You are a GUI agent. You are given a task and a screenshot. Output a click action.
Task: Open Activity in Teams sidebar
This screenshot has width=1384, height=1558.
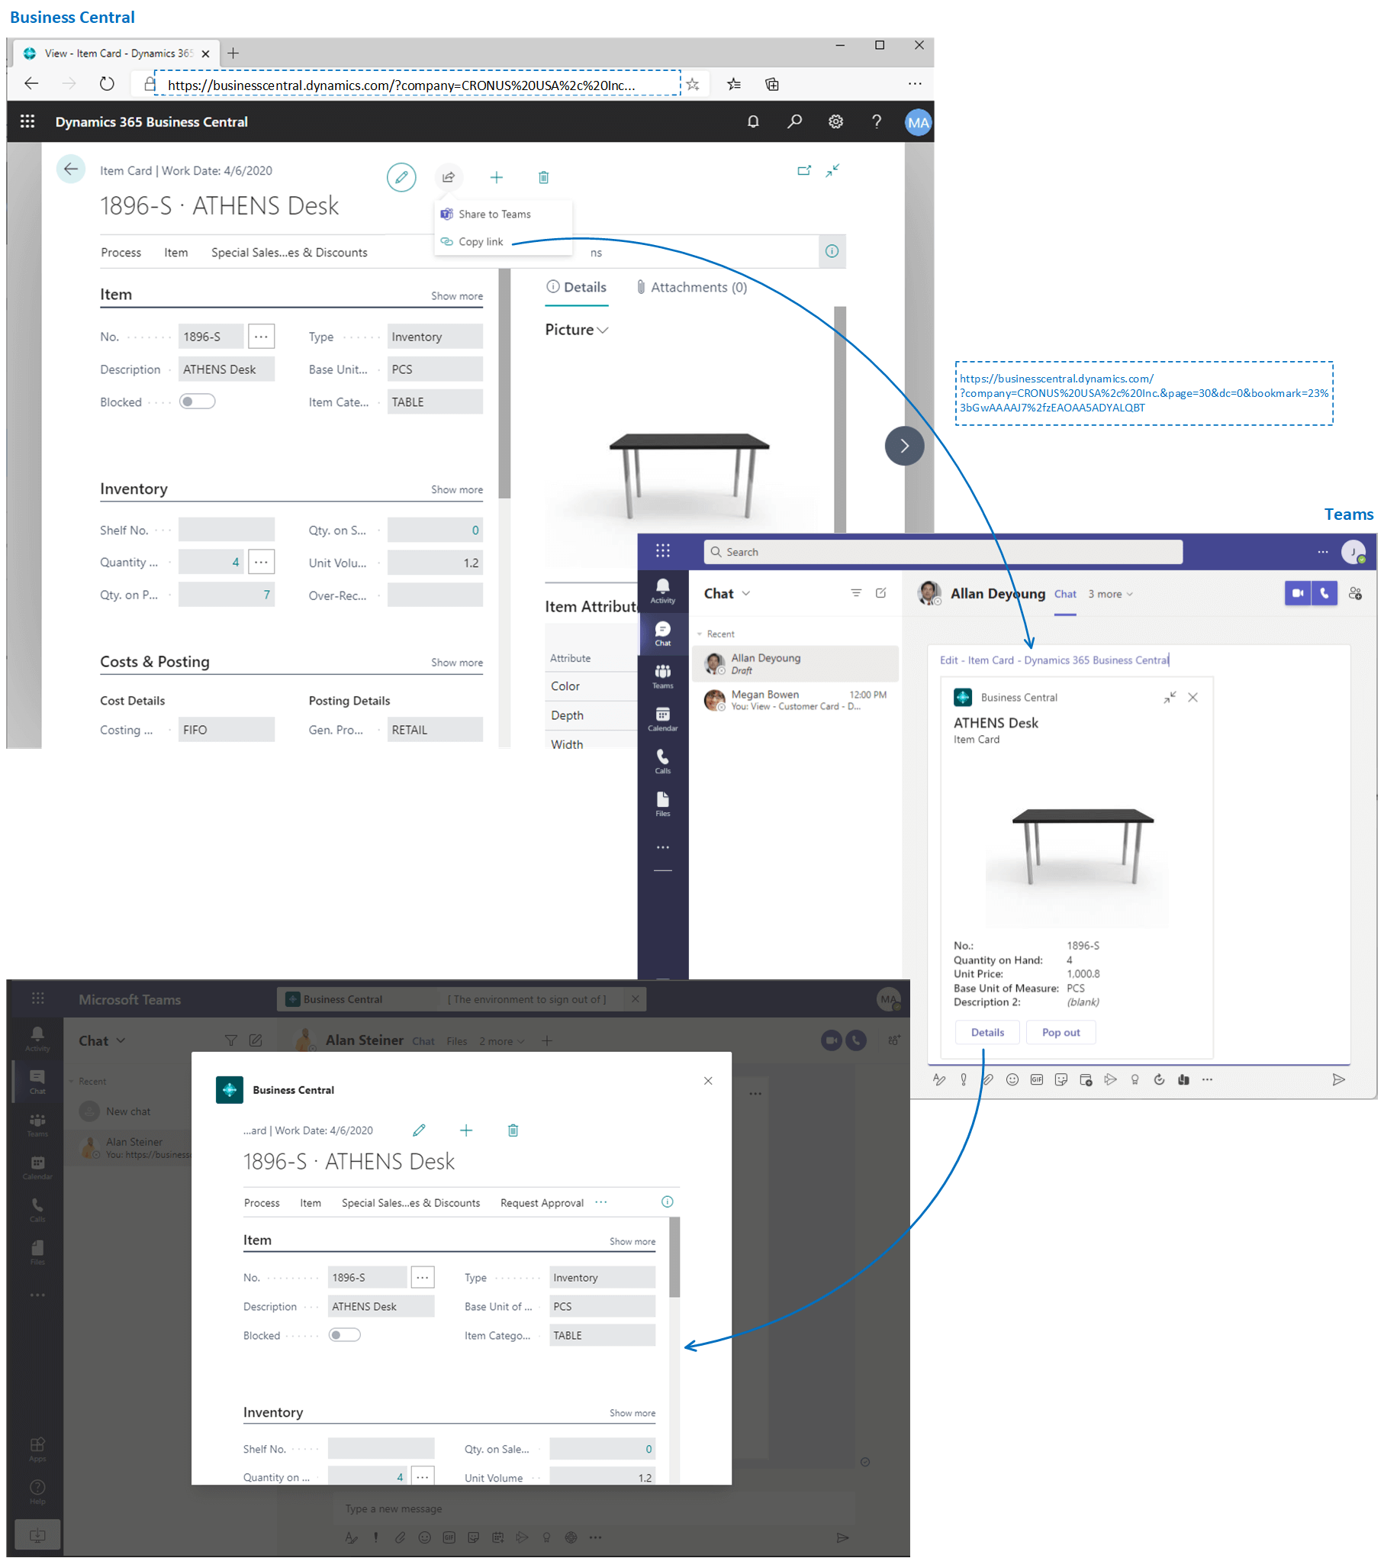[663, 591]
